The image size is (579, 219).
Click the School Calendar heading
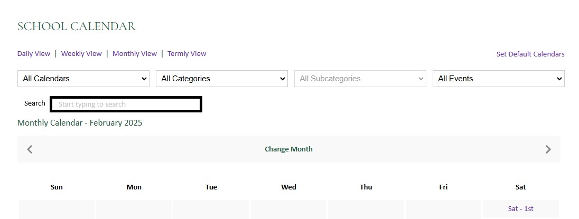tap(77, 26)
